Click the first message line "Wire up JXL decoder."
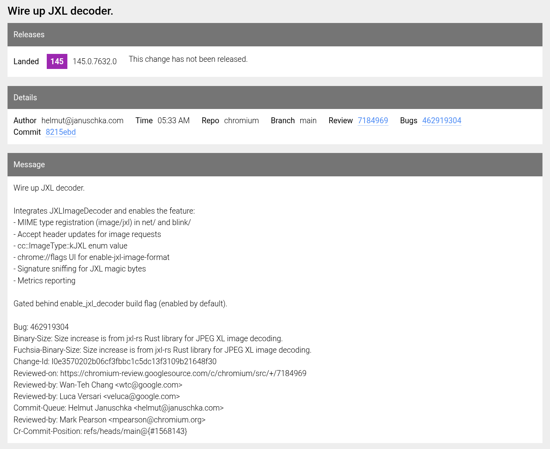Image resolution: width=550 pixels, height=449 pixels. [49, 188]
